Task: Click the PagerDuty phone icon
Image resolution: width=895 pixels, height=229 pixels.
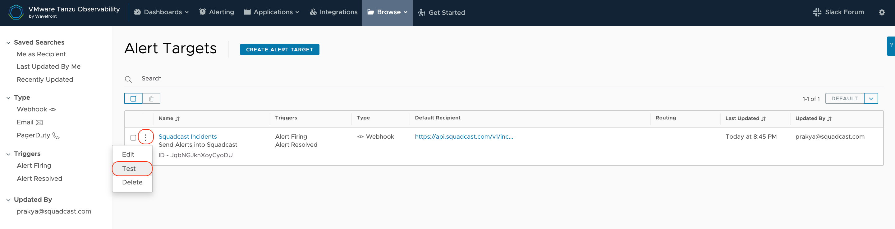Action: (56, 136)
